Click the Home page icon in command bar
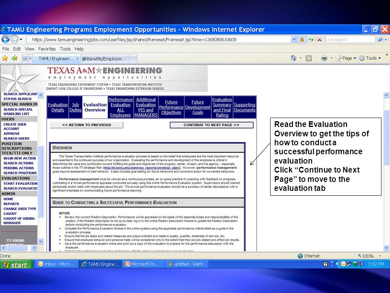This screenshot has height=293, width=390. point(293,58)
